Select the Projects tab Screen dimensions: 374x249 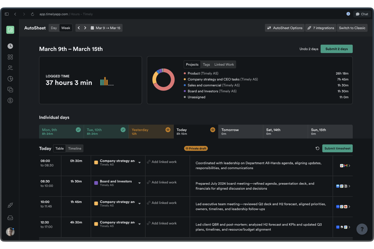point(192,64)
